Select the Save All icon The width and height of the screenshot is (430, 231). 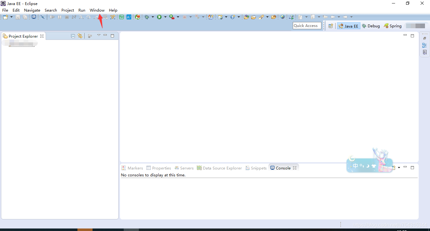[25, 17]
